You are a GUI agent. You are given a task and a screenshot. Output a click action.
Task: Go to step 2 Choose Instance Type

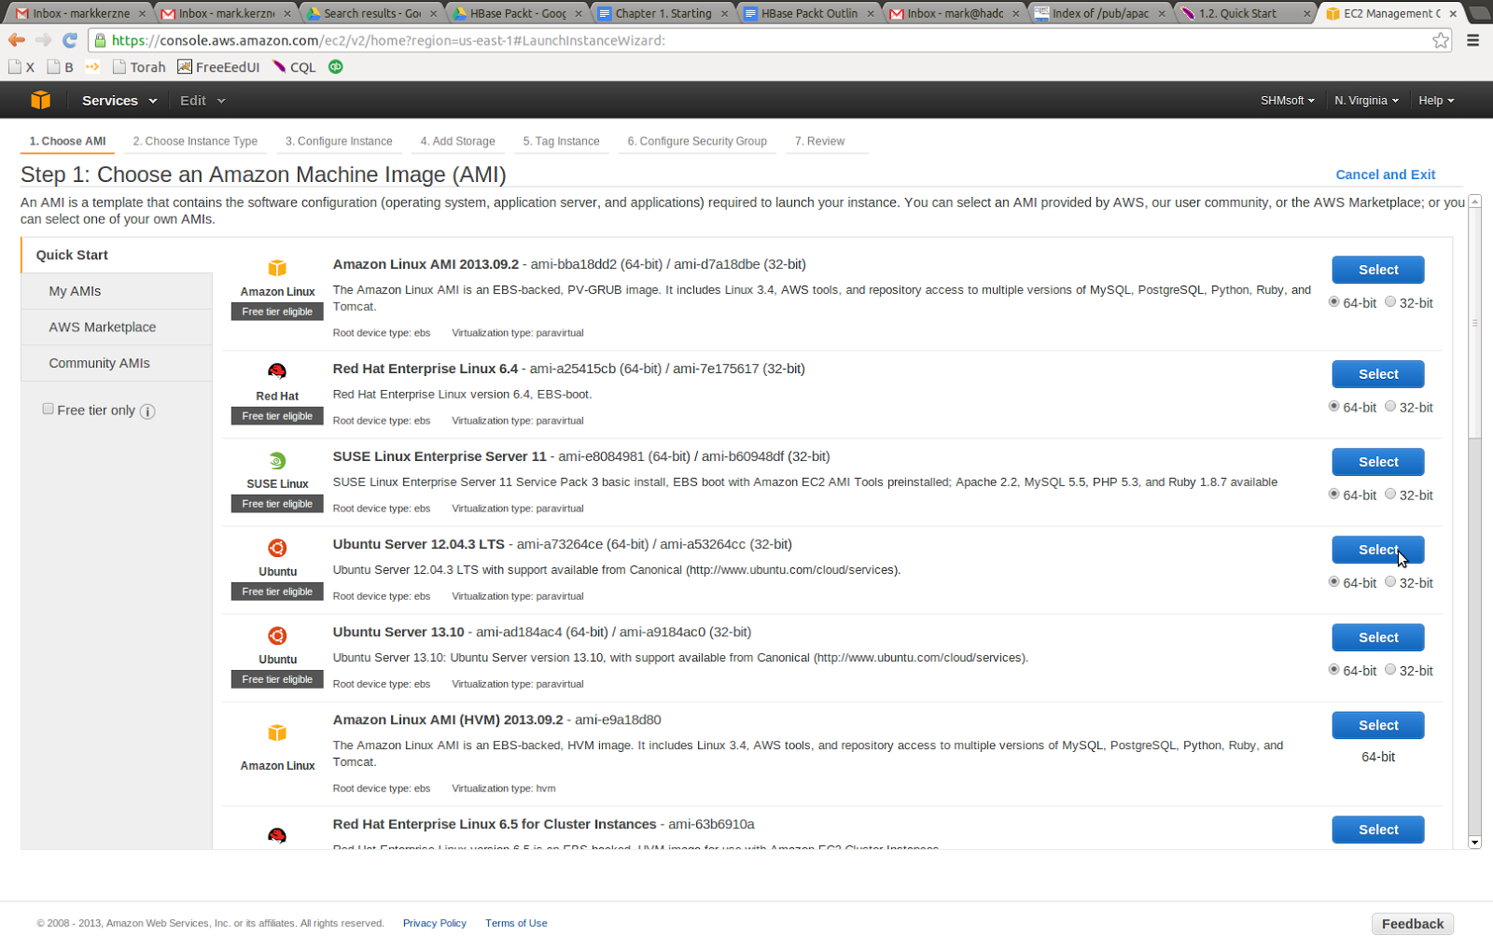[x=195, y=142]
